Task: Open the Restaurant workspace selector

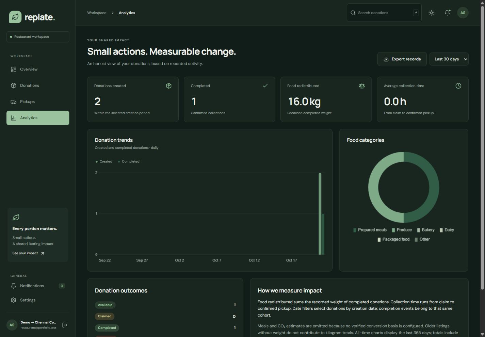Action: pyautogui.click(x=38, y=37)
